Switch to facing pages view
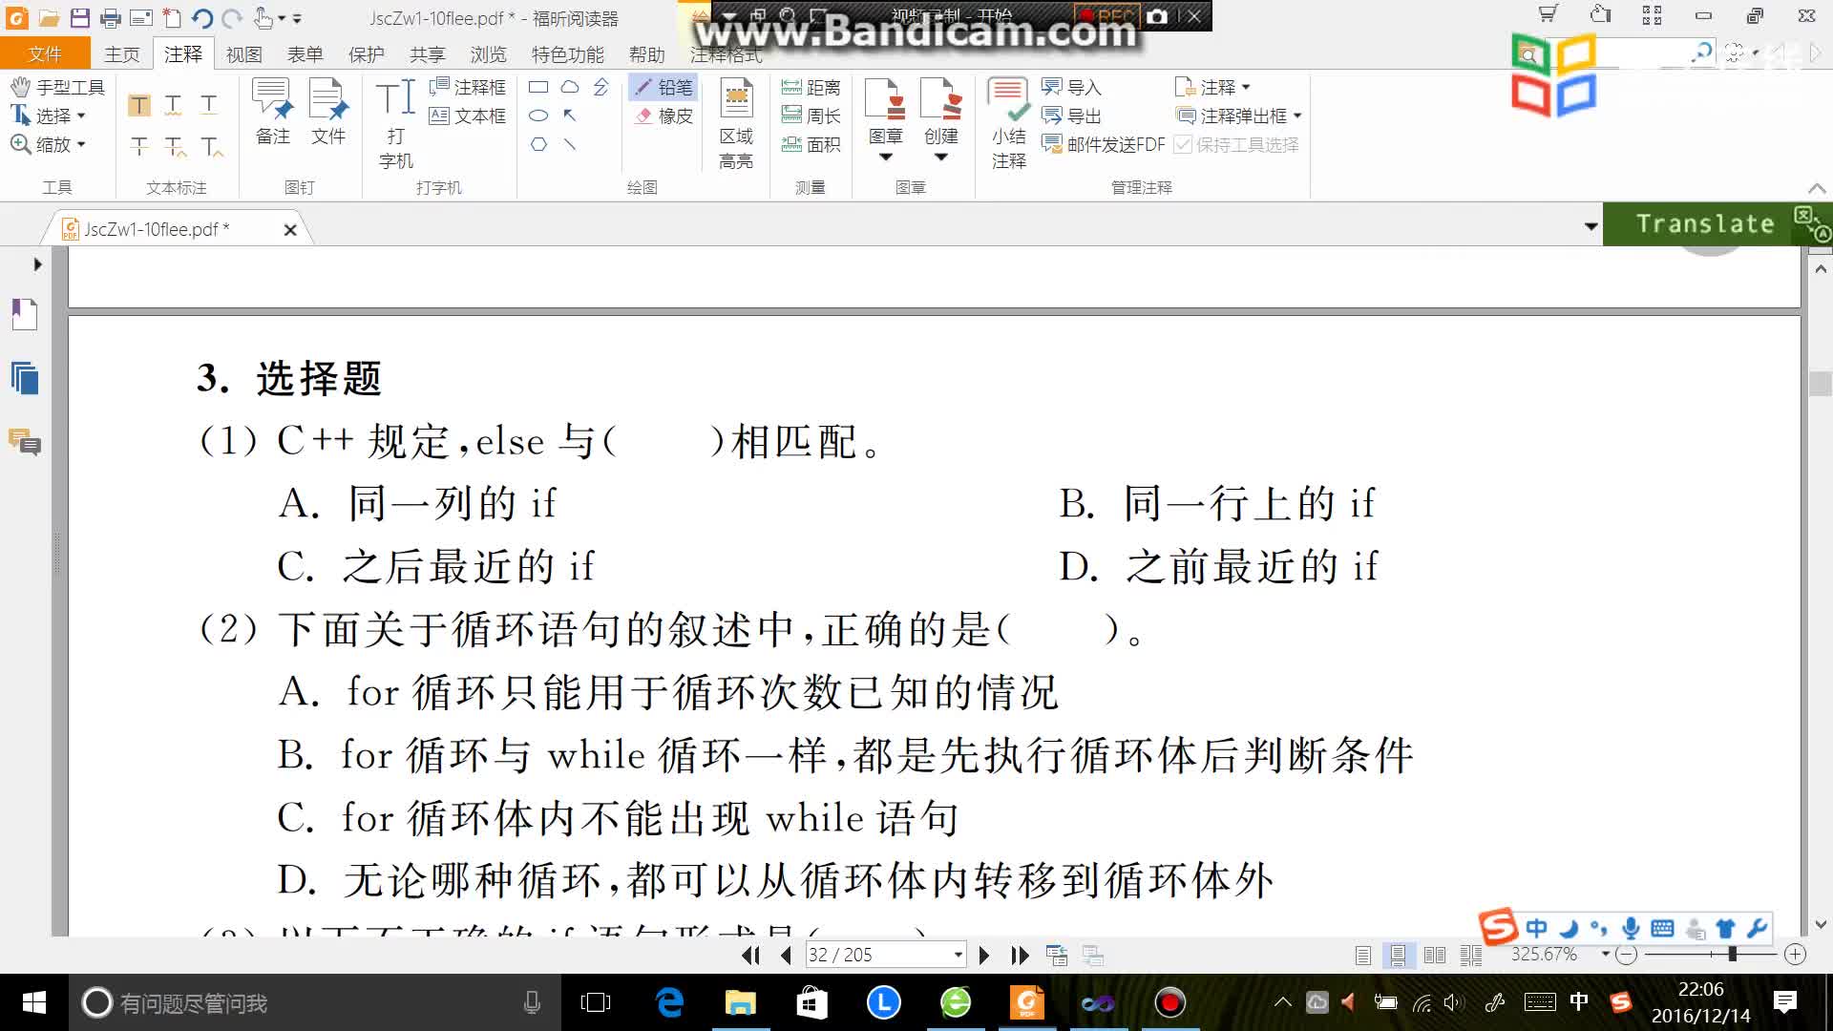 [x=1434, y=956]
